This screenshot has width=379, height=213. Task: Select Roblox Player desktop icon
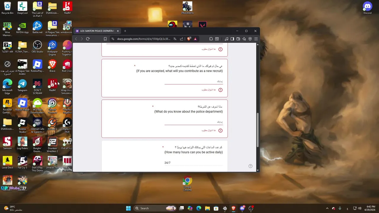23,105
